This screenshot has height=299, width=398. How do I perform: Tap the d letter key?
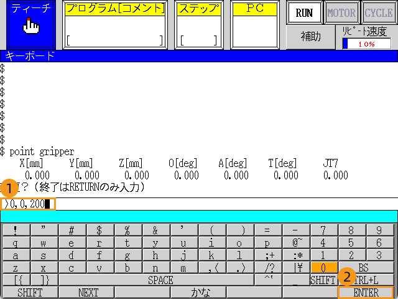(x=72, y=255)
